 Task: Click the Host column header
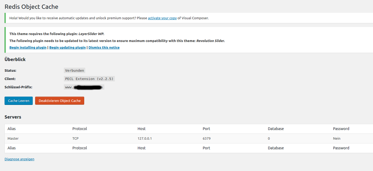pos(142,129)
